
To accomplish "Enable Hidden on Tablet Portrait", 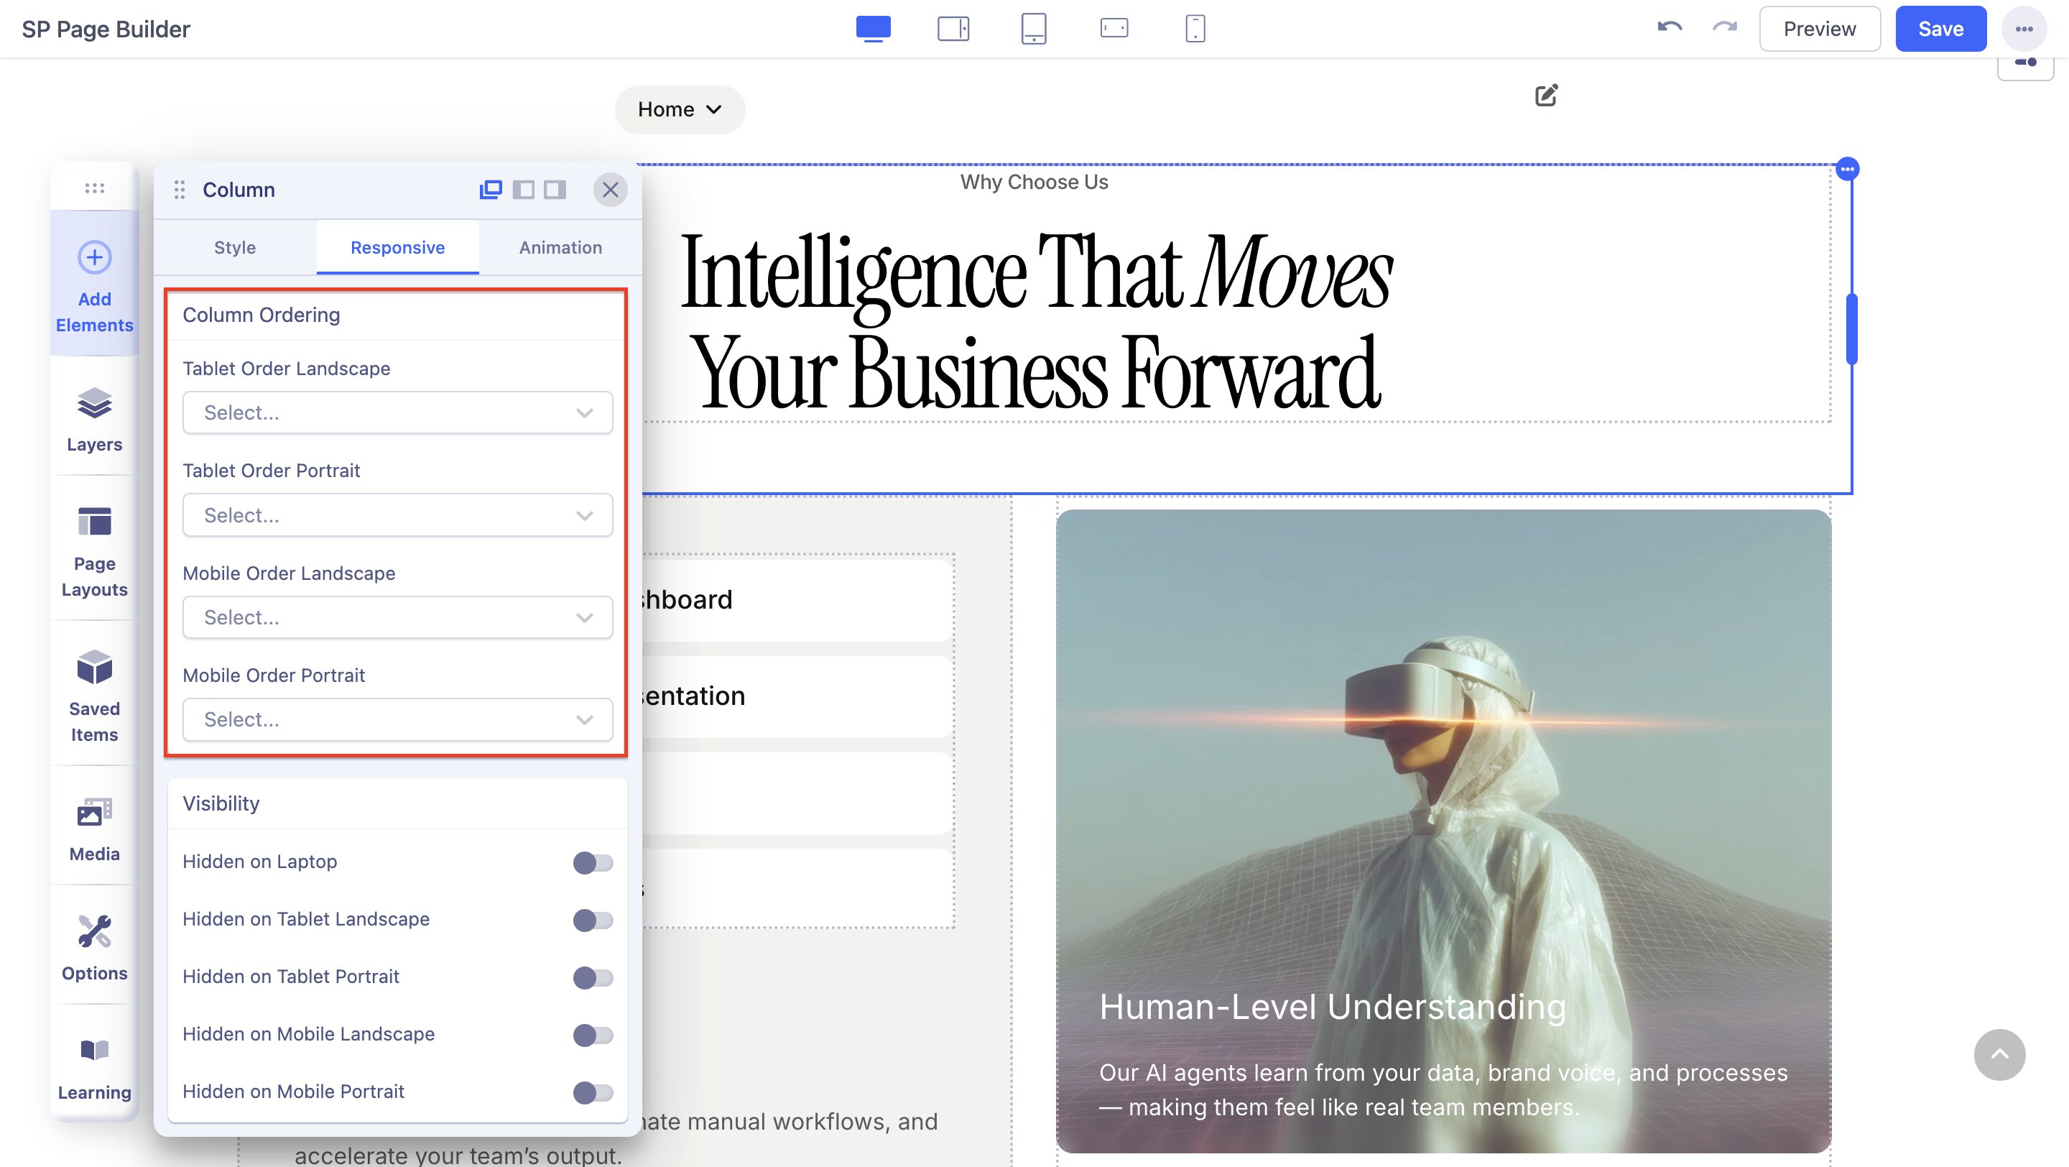I will click(593, 977).
